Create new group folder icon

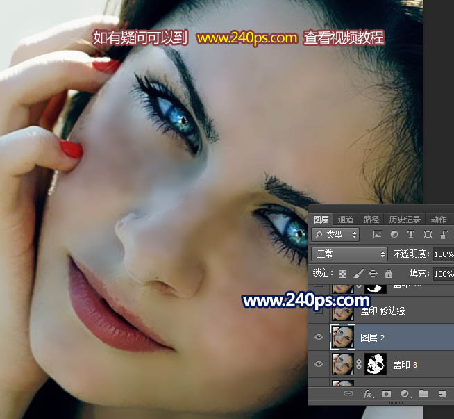[x=423, y=393]
